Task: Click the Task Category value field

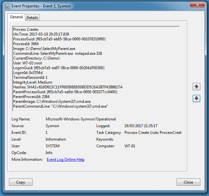Action: click(153, 133)
